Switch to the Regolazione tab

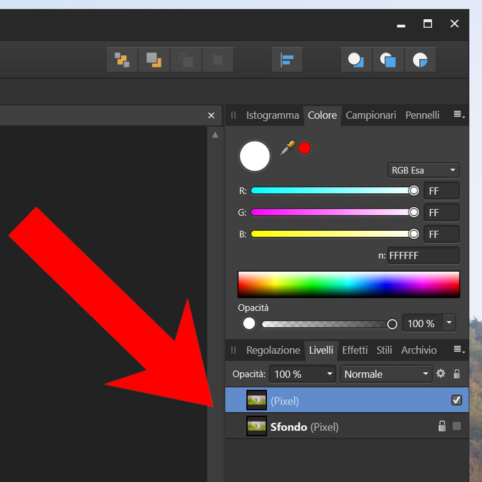pos(273,350)
